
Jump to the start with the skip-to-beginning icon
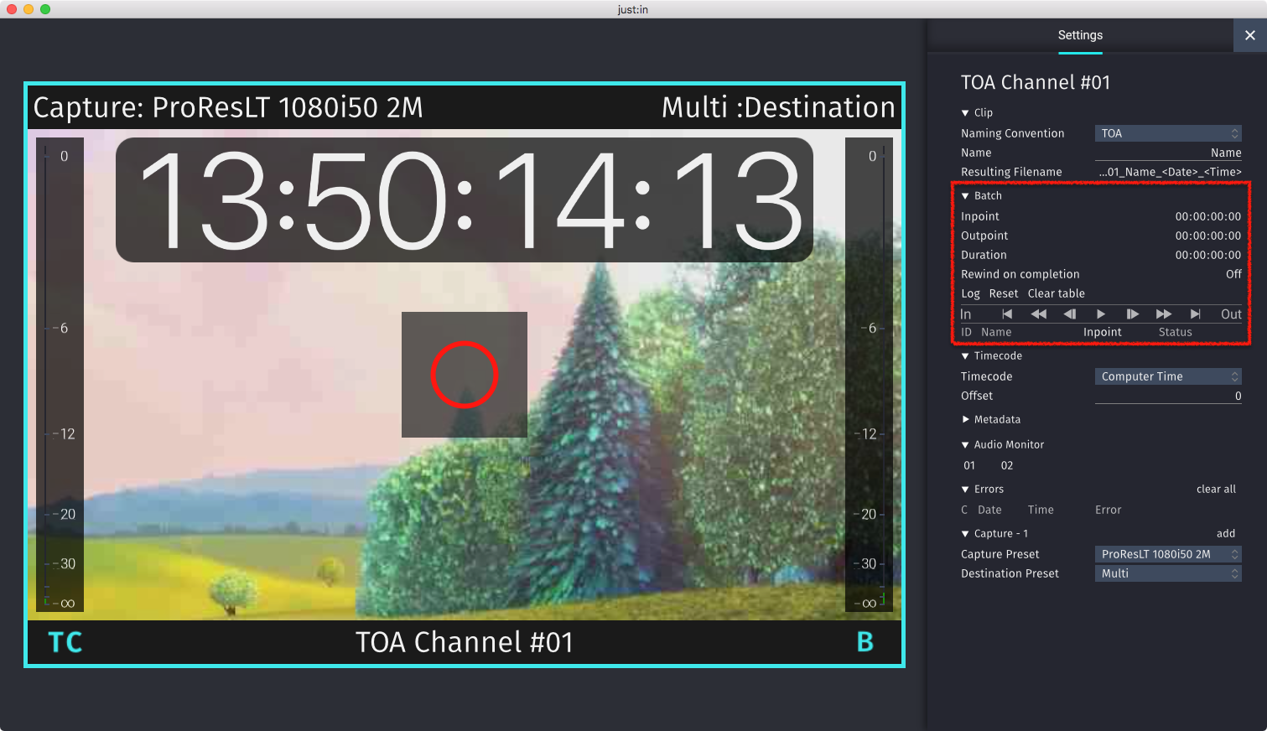pos(1007,314)
